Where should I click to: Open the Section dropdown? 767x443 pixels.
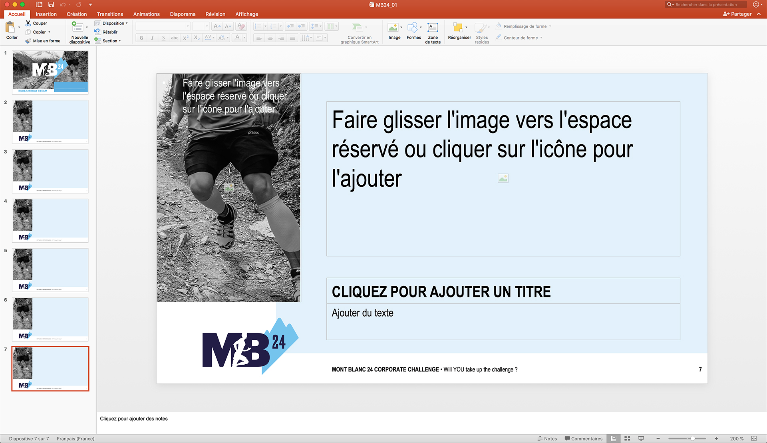108,41
